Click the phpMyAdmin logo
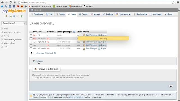 14,11
